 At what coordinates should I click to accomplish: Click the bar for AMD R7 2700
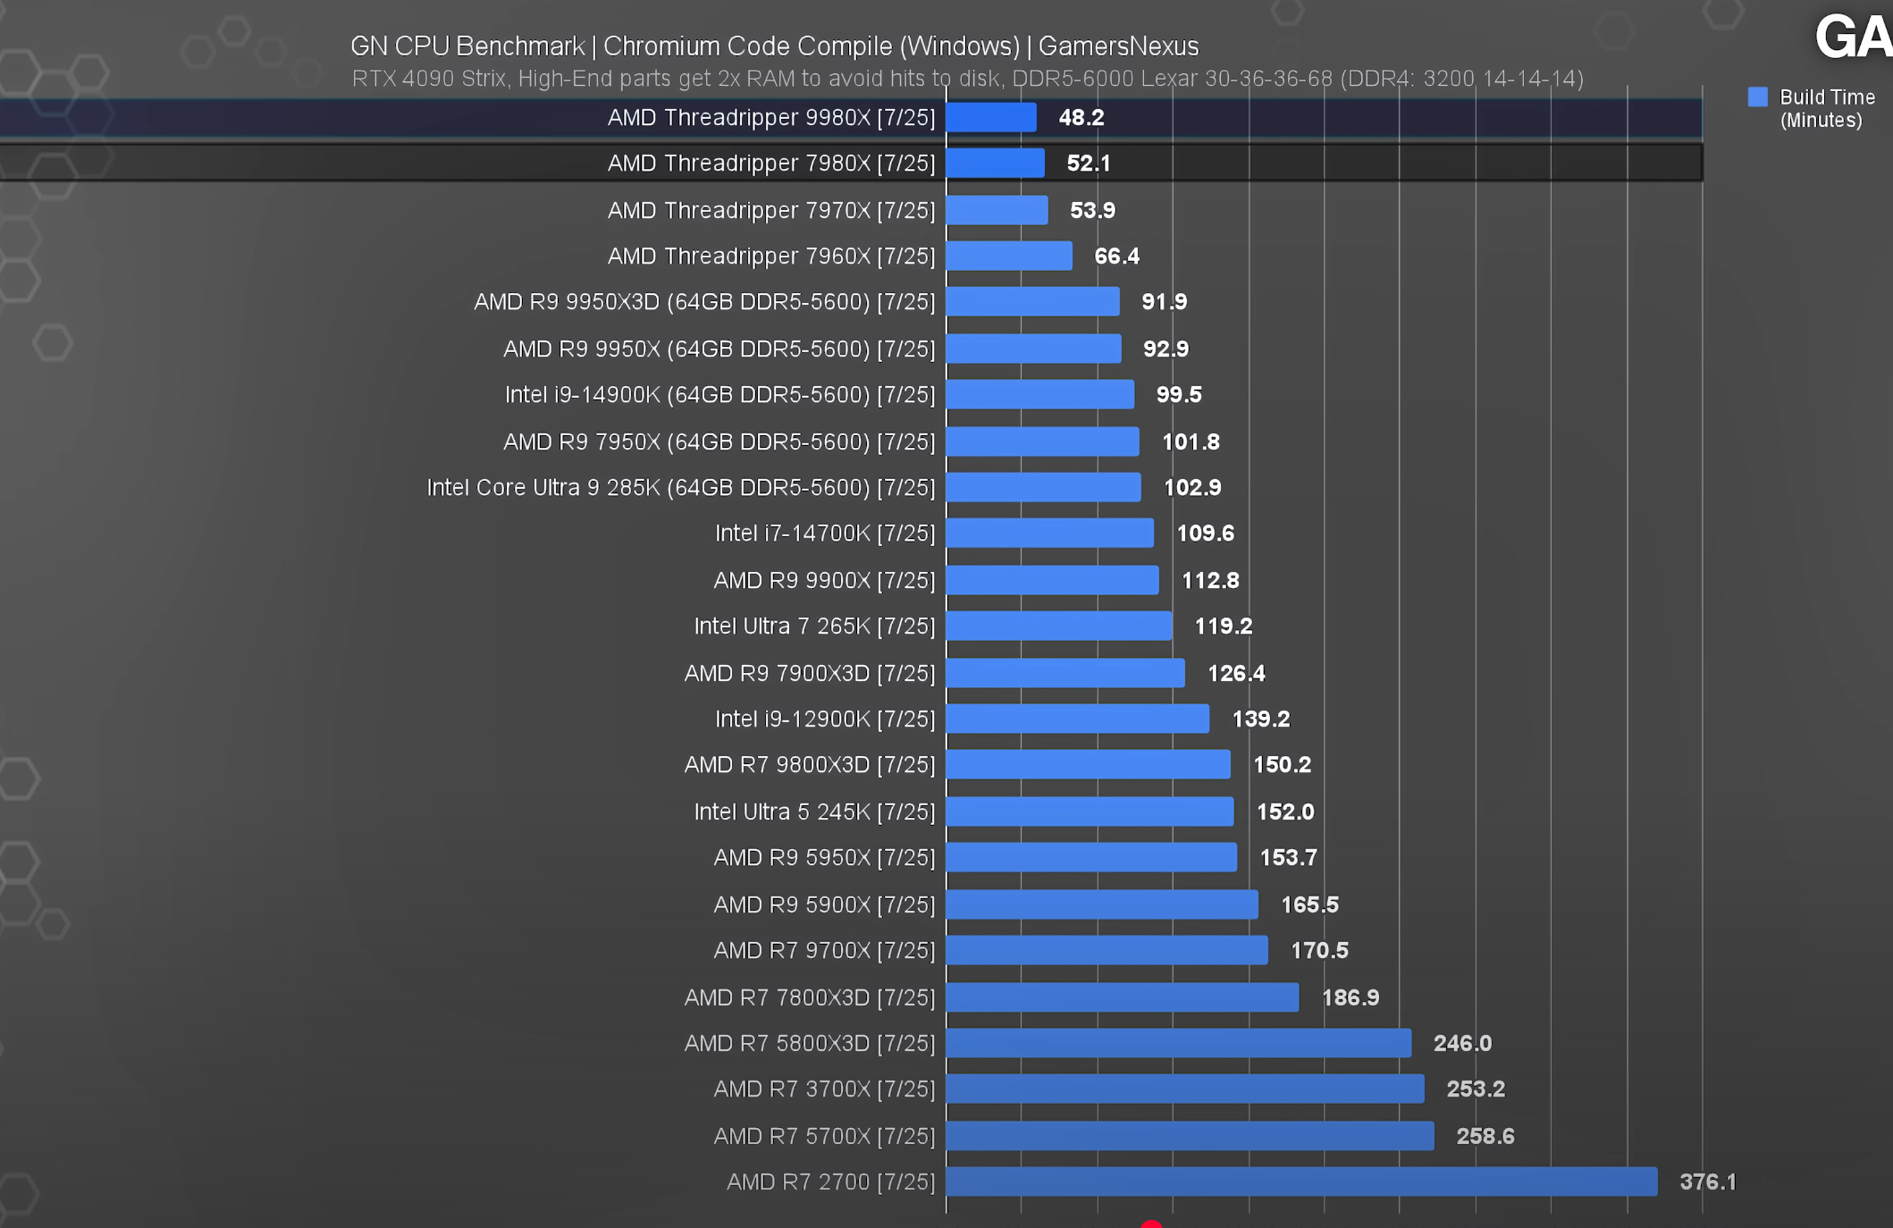(x=1301, y=1182)
